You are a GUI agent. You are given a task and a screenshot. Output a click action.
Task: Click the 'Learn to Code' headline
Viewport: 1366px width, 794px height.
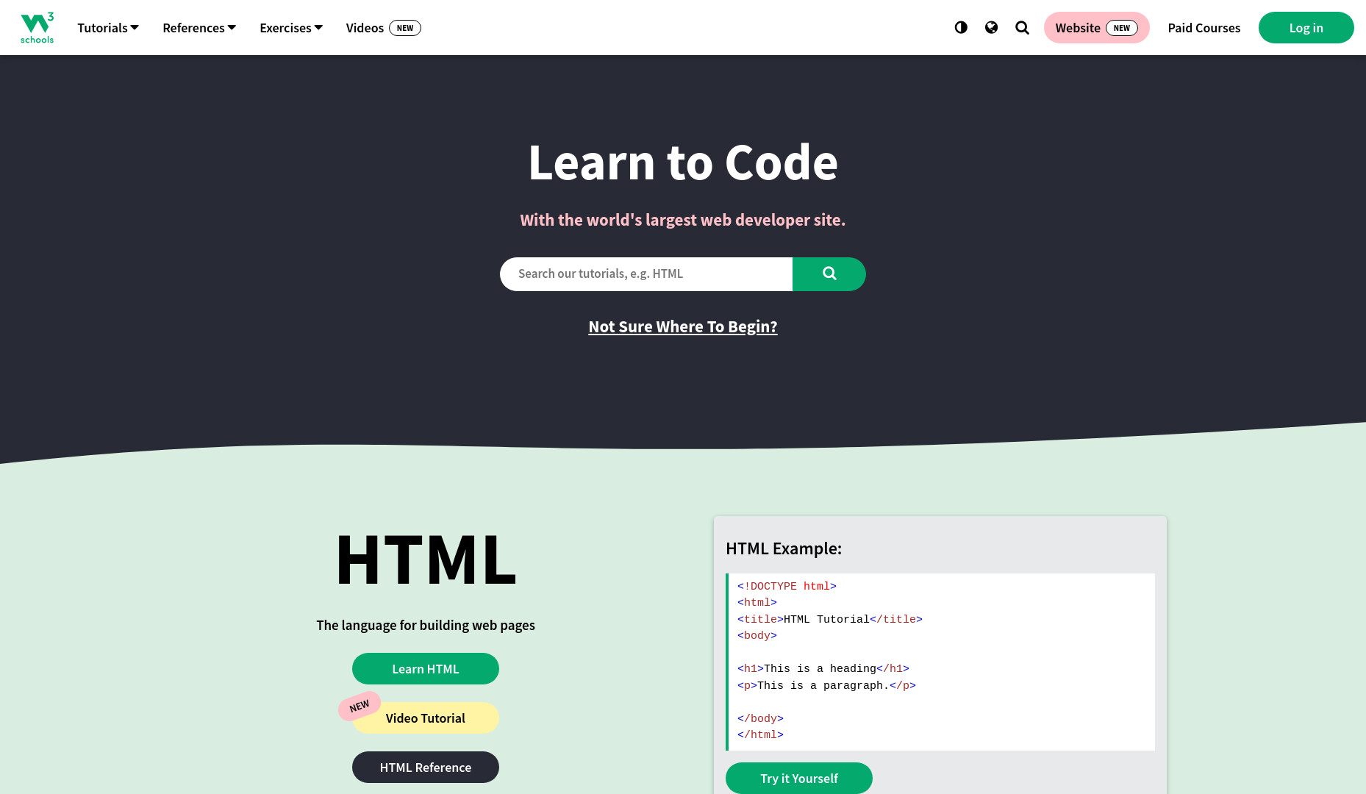pyautogui.click(x=682, y=162)
